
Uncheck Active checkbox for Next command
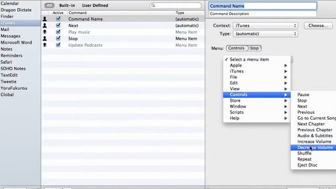(58, 25)
